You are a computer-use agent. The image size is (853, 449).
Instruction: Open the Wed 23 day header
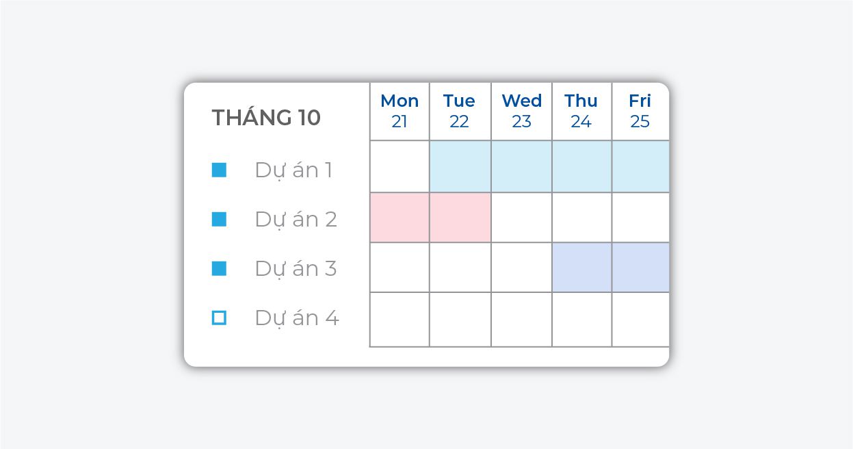point(521,111)
